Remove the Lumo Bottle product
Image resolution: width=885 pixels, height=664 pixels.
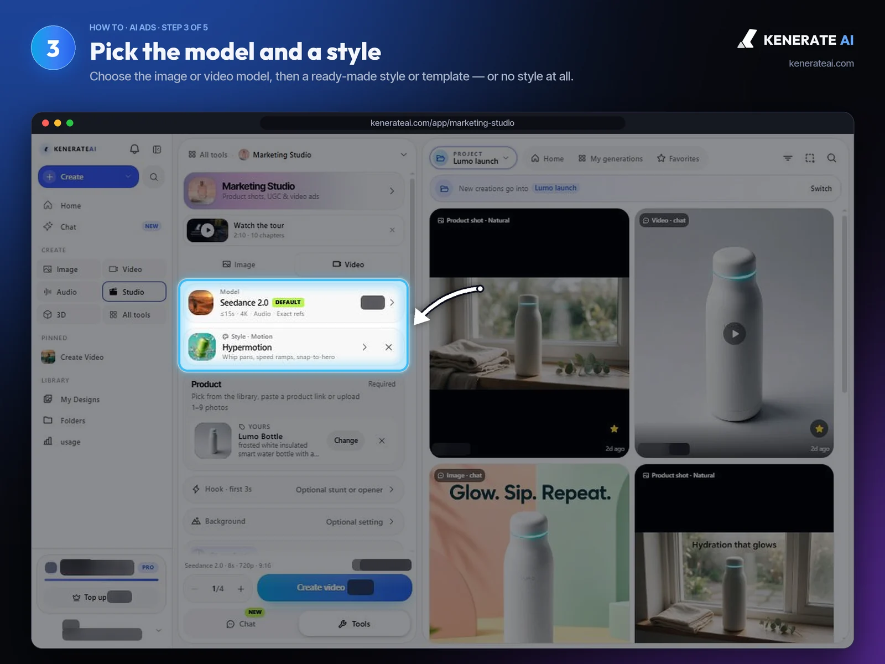coord(382,441)
